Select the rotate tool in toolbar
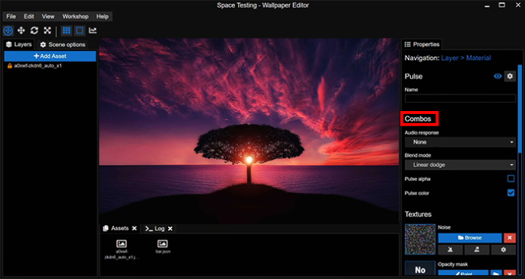 tap(34, 30)
